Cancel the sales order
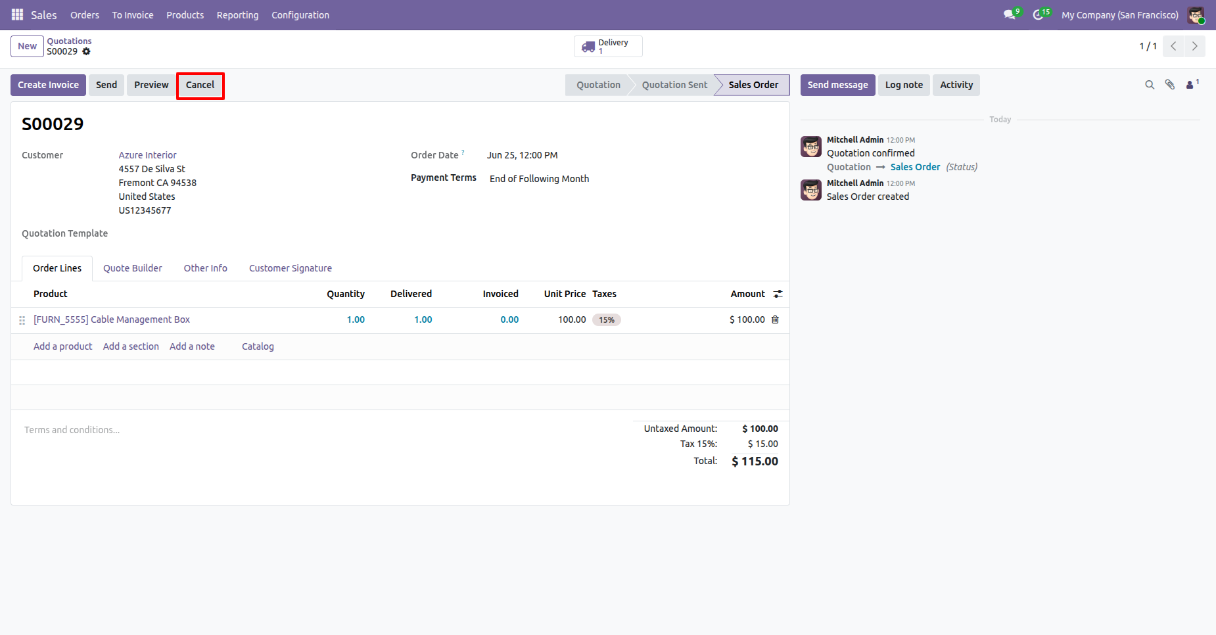Screen dimensions: 1216x635 tap(200, 85)
